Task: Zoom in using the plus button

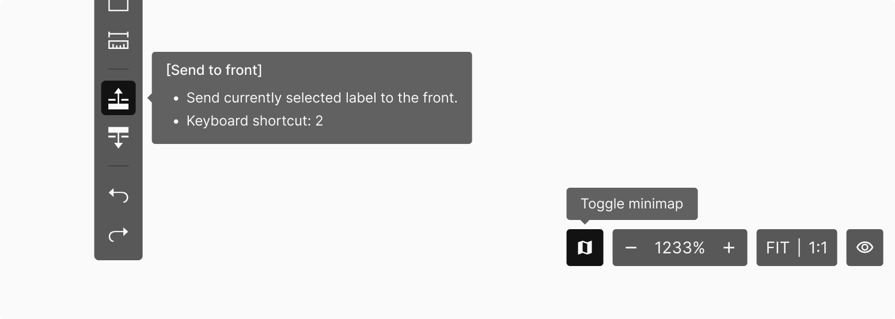Action: tap(729, 248)
